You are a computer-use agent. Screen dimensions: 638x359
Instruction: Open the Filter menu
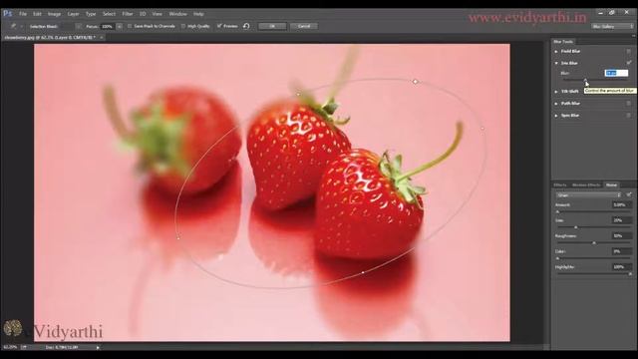pyautogui.click(x=128, y=14)
